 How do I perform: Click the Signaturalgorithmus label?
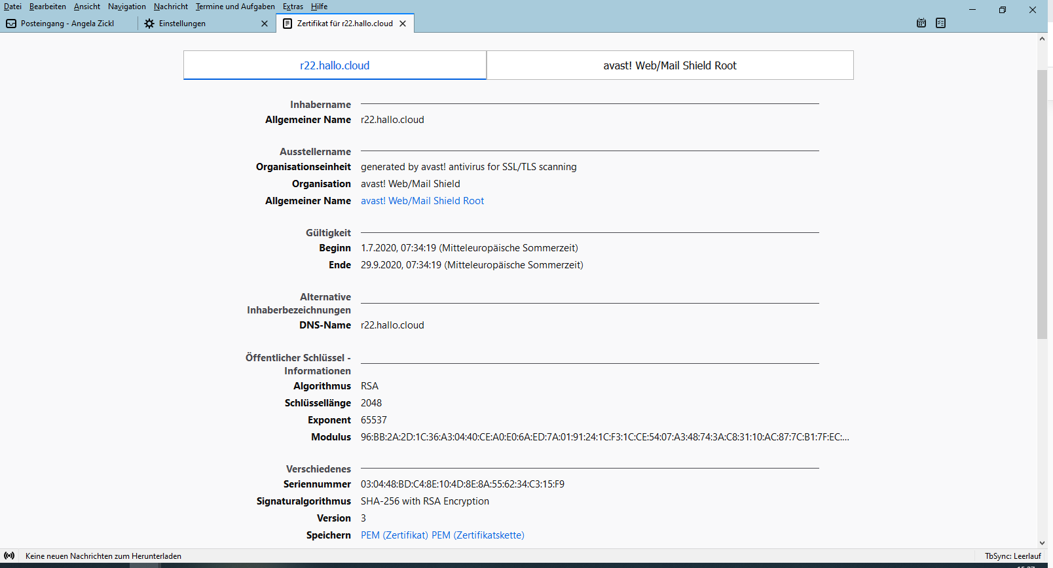coord(304,501)
